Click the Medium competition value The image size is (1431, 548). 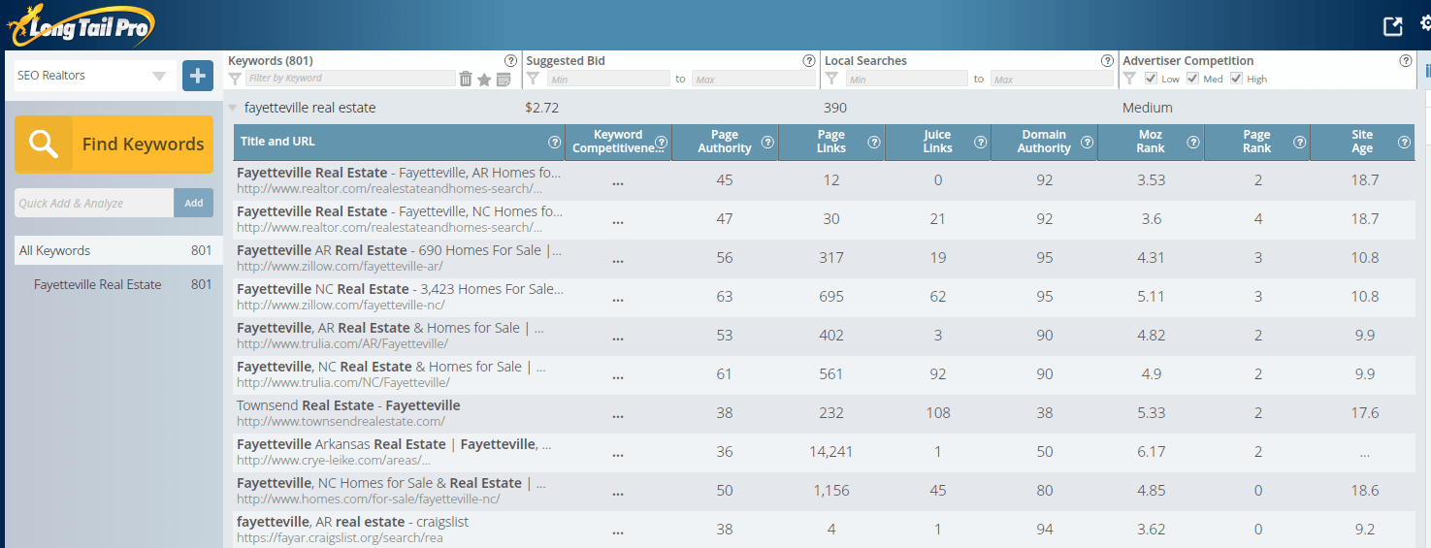pyautogui.click(x=1148, y=108)
